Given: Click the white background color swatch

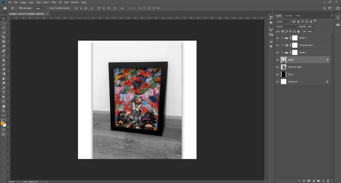Looking at the screenshot, I should (5, 125).
